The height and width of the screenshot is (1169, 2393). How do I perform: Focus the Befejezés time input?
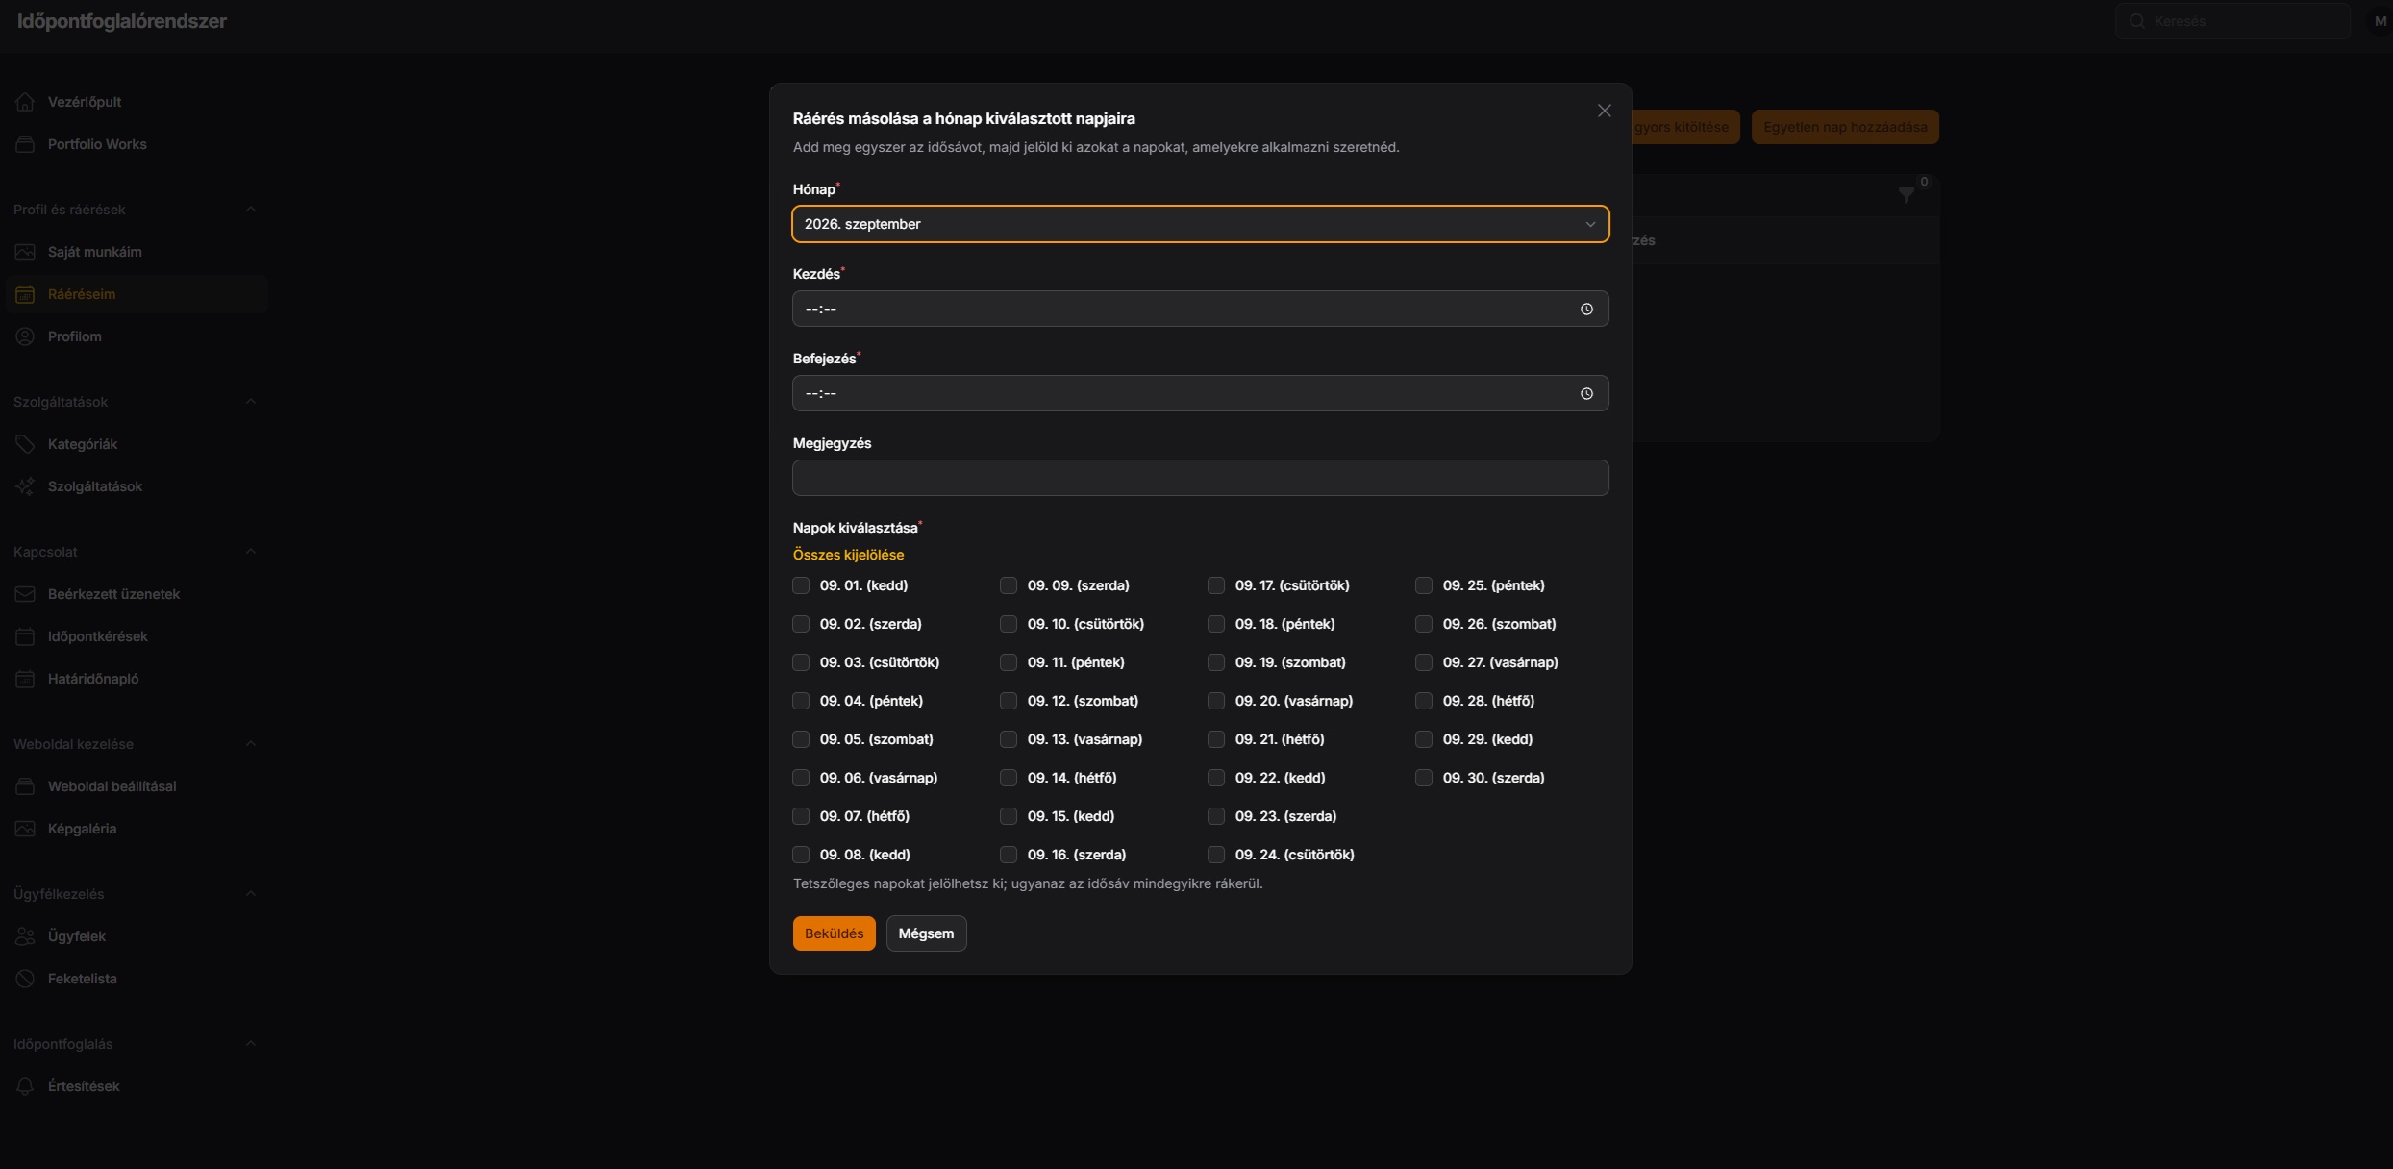point(1200,393)
